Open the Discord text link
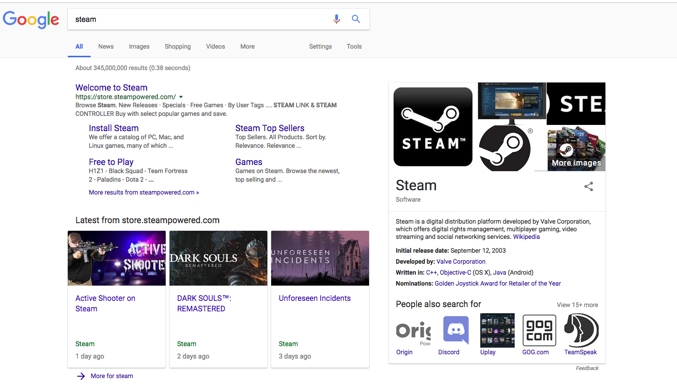 [x=449, y=352]
